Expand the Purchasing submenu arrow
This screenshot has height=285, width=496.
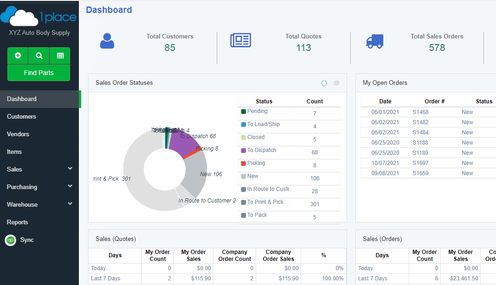pos(70,186)
